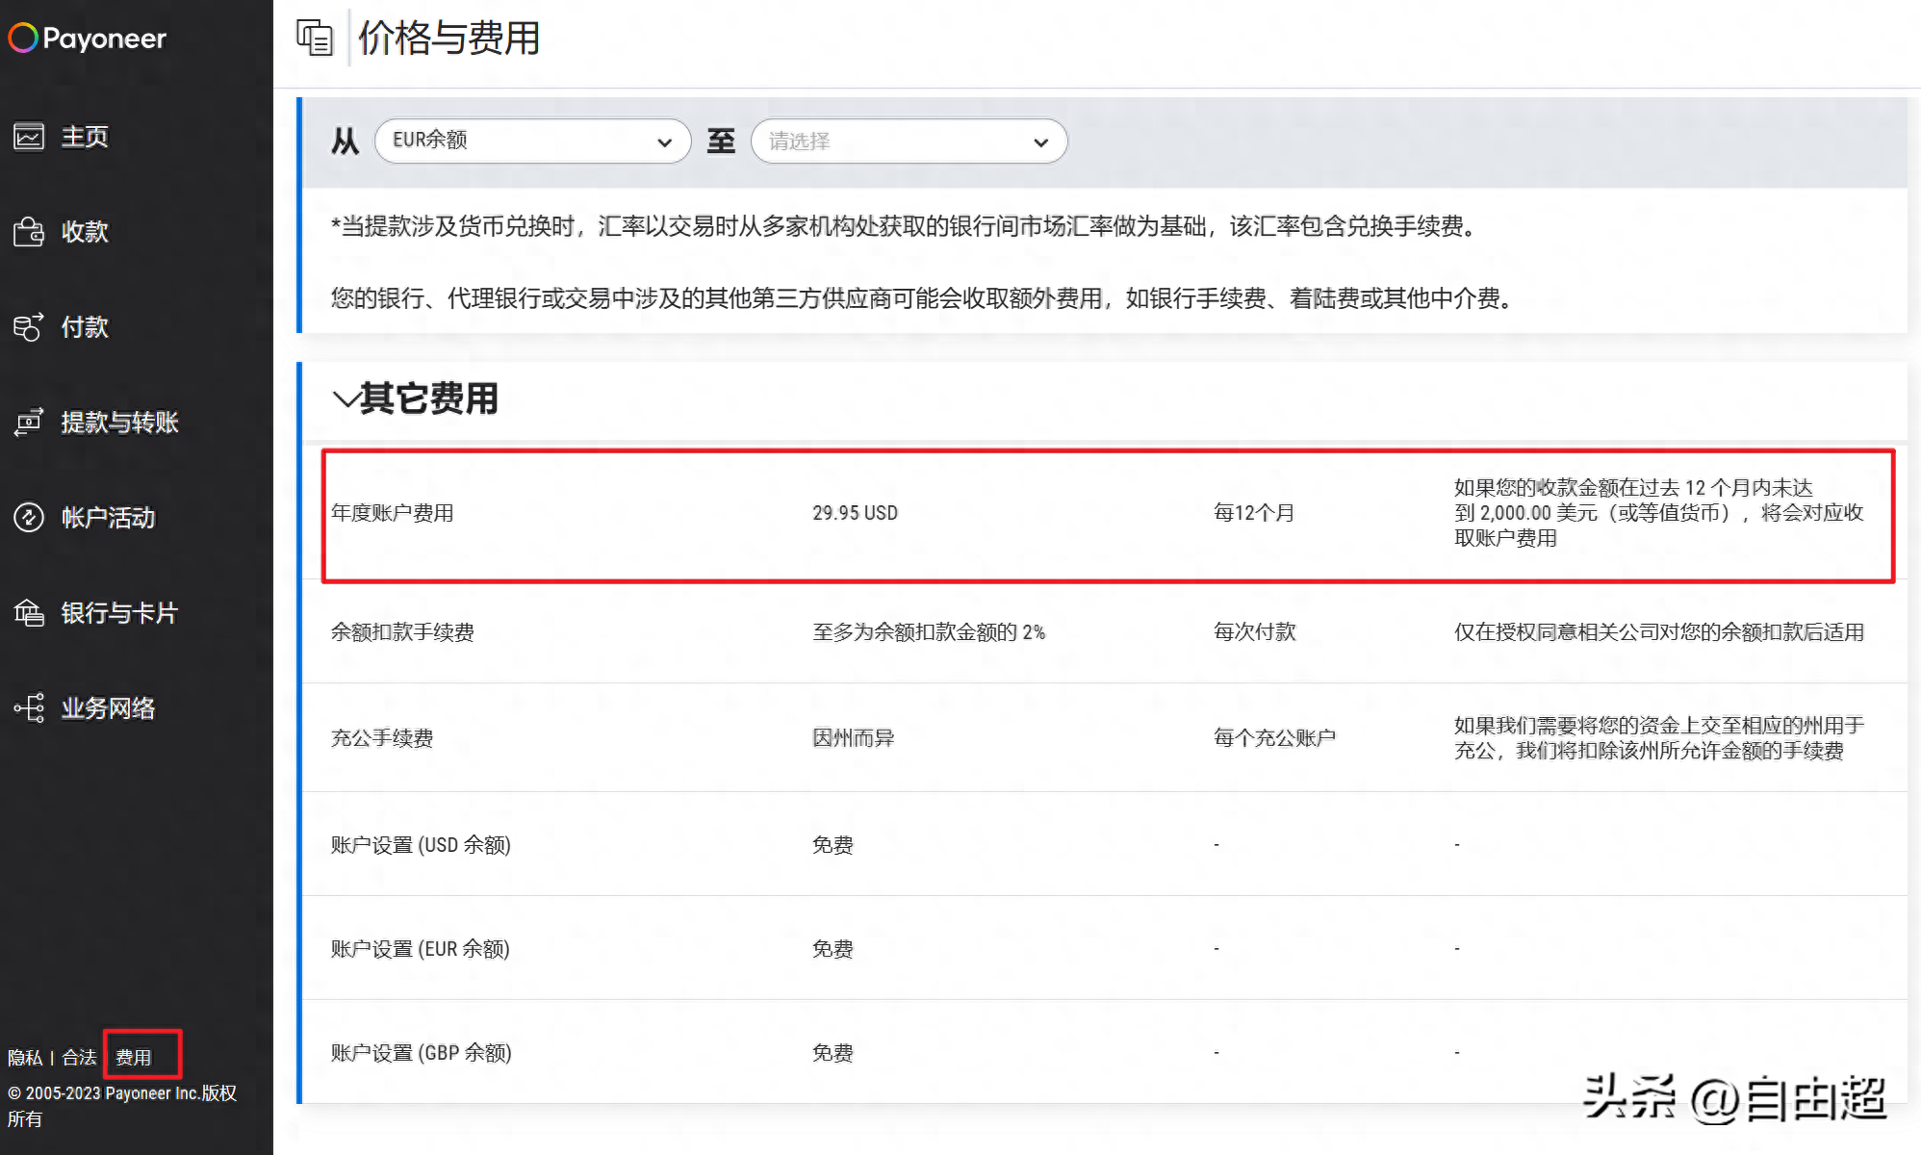Click the 银行与卡片 bank icon
This screenshot has width=1921, height=1155.
click(x=29, y=613)
